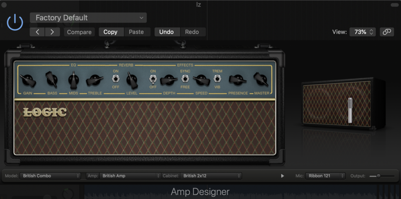Click the Compare button
Viewport: 401px width, 199px height.
[x=79, y=32]
